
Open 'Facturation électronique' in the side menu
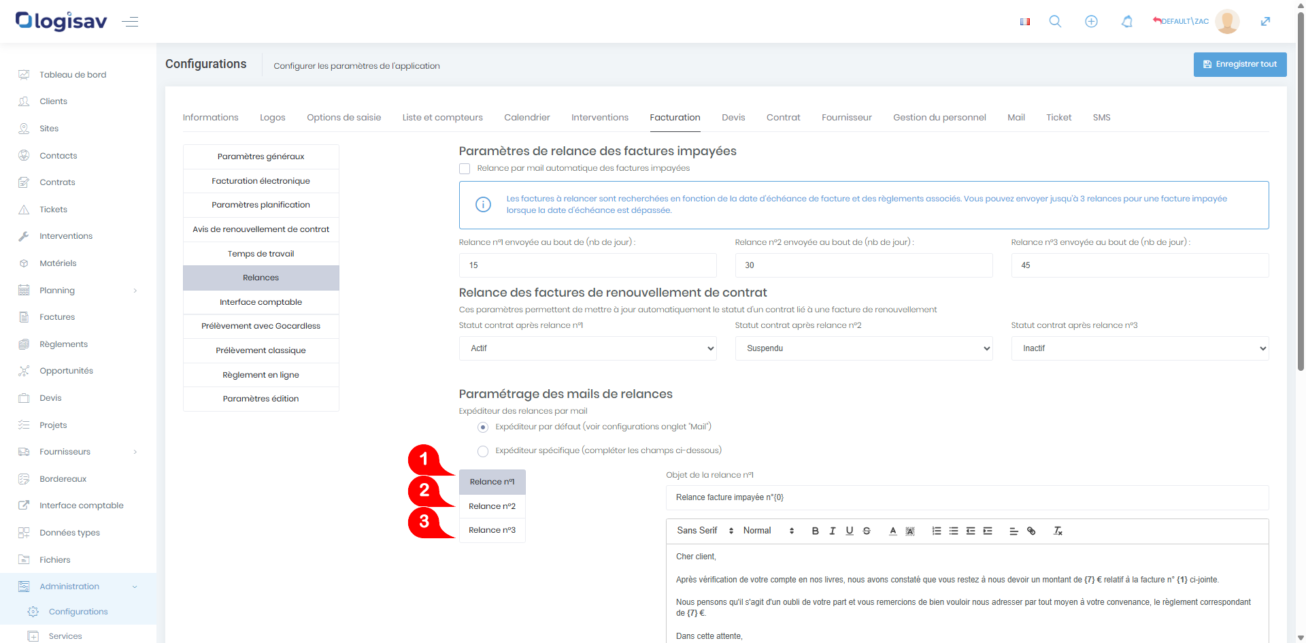pyautogui.click(x=261, y=181)
